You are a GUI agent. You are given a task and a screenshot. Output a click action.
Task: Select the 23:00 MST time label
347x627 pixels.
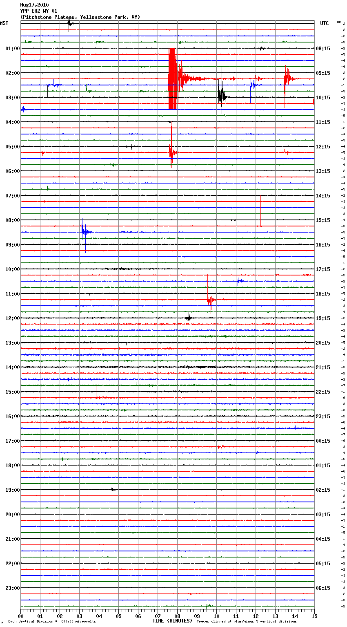pyautogui.click(x=12, y=588)
